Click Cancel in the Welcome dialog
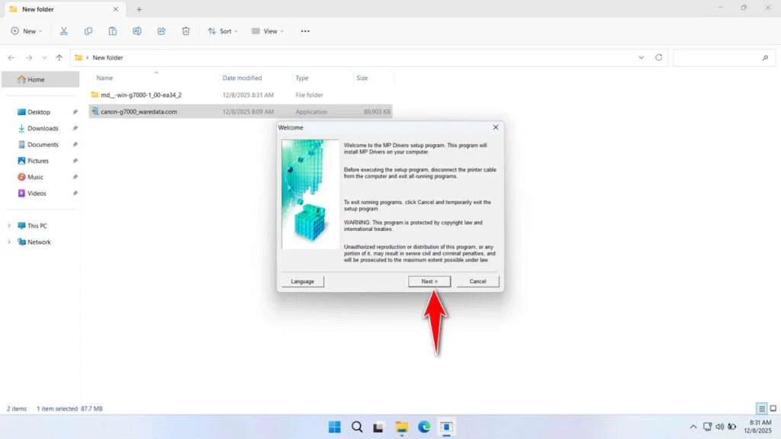Viewport: 781px width, 439px height. tap(478, 280)
